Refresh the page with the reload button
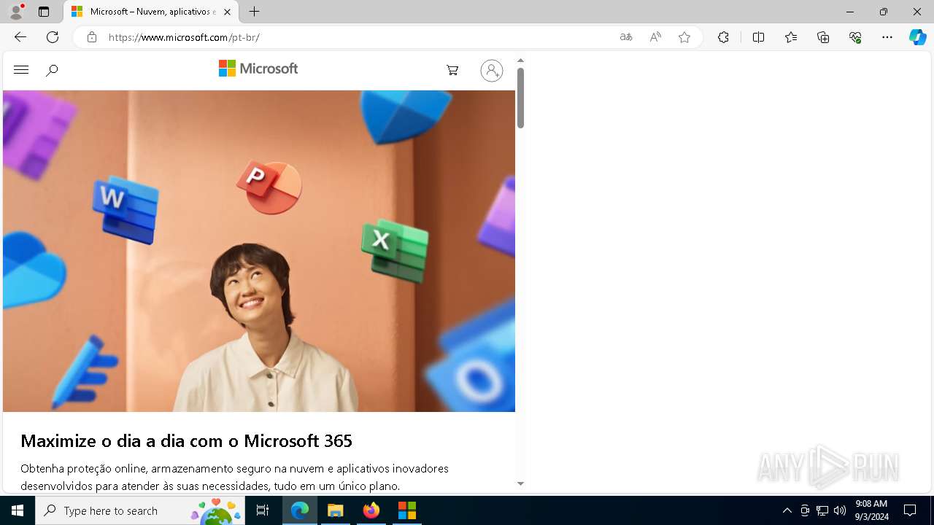Viewport: 934px width, 525px height. coord(53,37)
